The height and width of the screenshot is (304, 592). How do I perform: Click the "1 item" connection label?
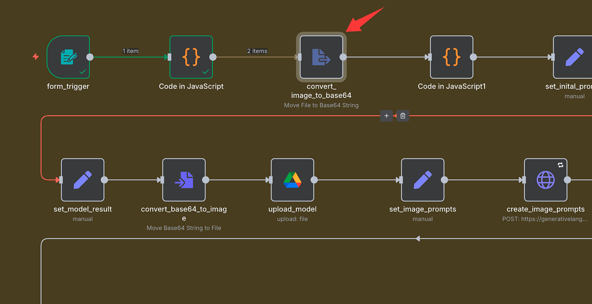130,51
